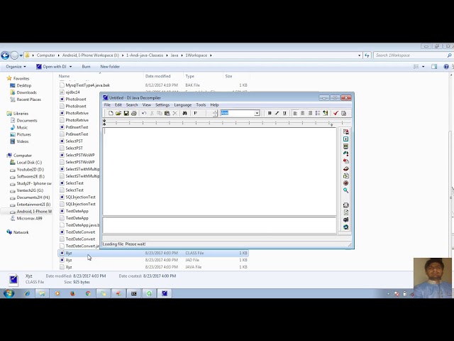The width and height of the screenshot is (454, 341).
Task: Select the Xyz JAVA File row
Action: pyautogui.click(x=153, y=267)
